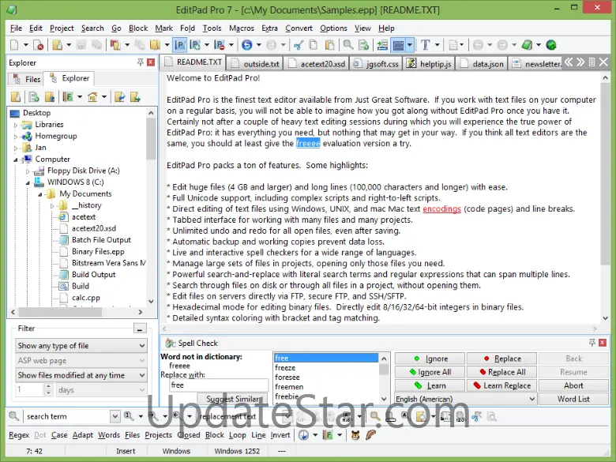616x462 pixels.
Task: Click the Ignore button in Spell Check
Action: [x=430, y=359]
